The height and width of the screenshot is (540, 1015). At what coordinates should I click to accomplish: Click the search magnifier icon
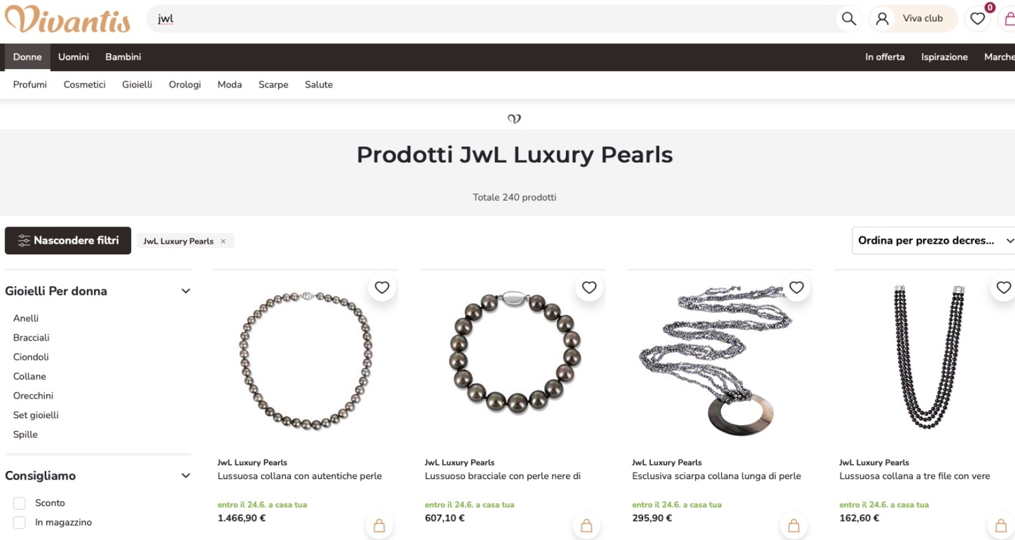[x=848, y=18]
